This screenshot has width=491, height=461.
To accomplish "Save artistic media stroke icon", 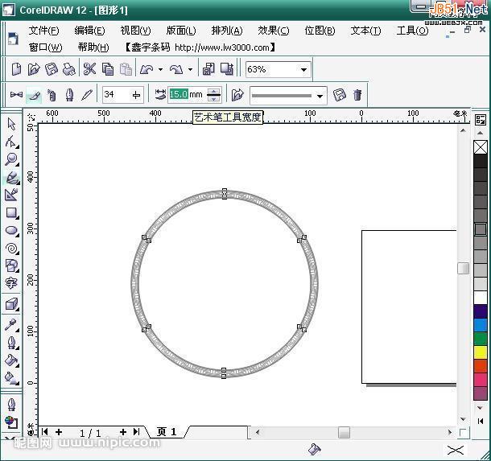I will point(339,94).
